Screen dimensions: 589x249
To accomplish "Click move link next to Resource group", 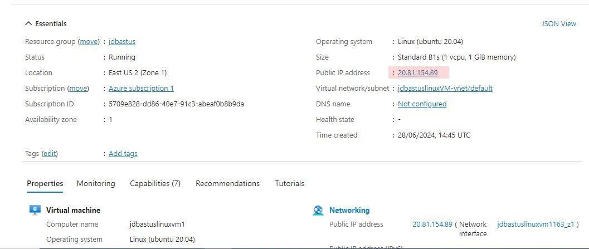I will (89, 42).
